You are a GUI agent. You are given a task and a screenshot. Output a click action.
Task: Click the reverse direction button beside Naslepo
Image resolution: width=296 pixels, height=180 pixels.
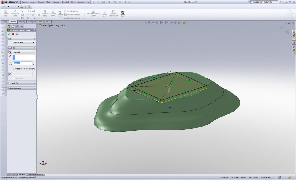click(10, 52)
